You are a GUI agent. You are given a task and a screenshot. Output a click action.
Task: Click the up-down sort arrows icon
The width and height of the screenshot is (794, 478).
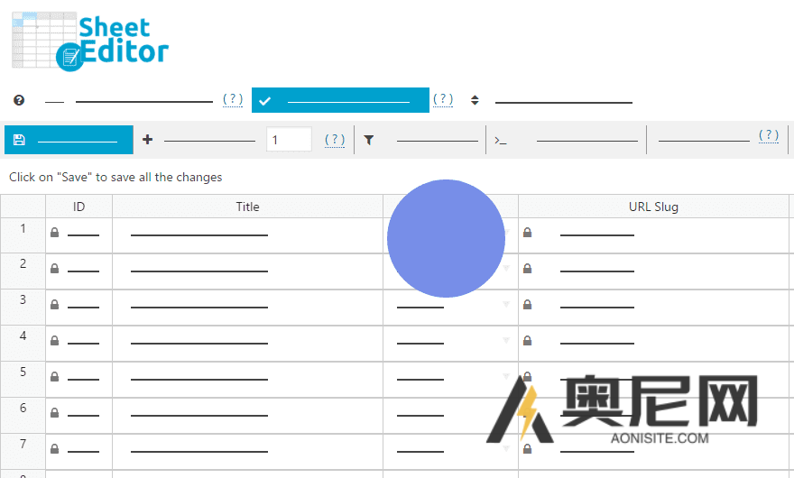pyautogui.click(x=475, y=100)
